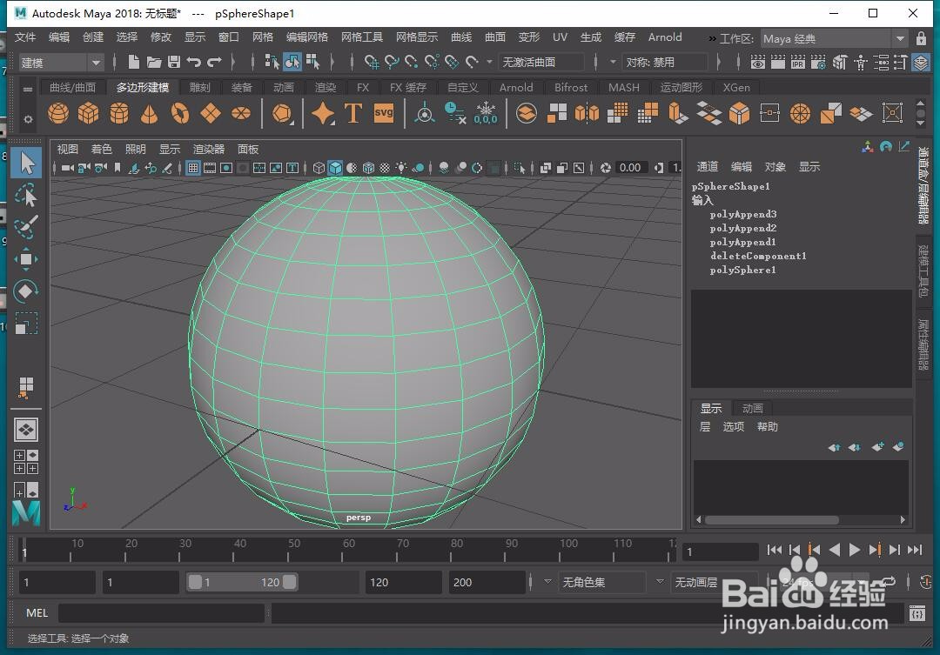Activate the Move tool in the toolbox
Image resolution: width=940 pixels, height=655 pixels.
[26, 259]
